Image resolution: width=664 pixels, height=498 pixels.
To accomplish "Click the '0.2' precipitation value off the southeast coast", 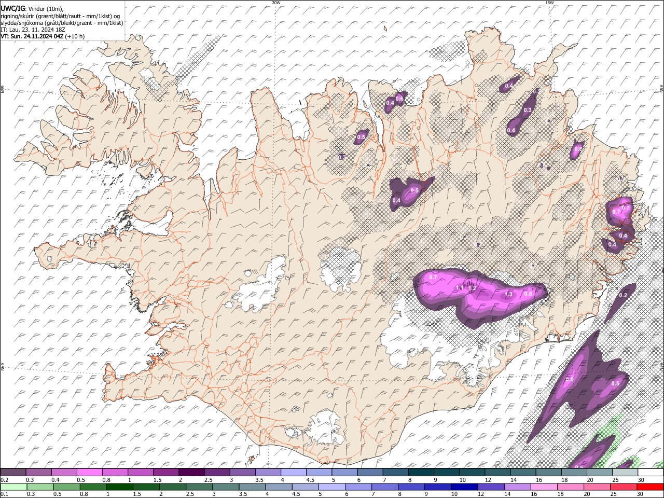I will pyautogui.click(x=623, y=295).
